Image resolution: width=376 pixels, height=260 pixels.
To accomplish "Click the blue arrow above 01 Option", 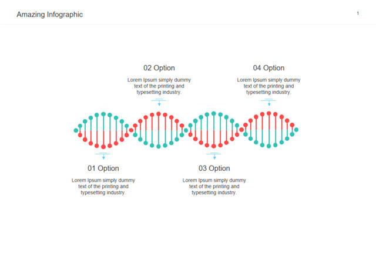I will [103, 156].
